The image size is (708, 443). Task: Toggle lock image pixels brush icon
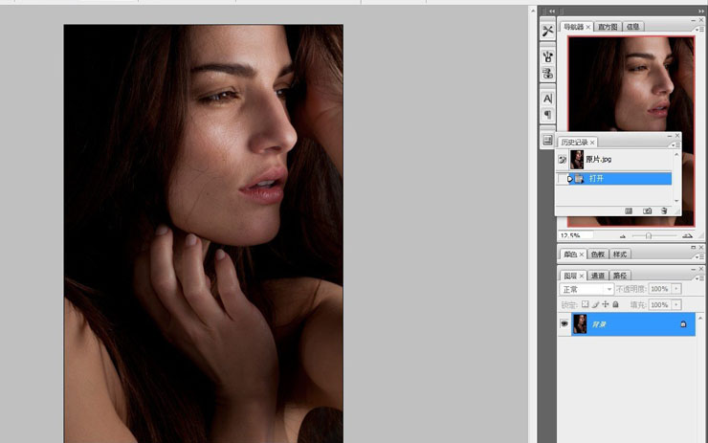(595, 304)
